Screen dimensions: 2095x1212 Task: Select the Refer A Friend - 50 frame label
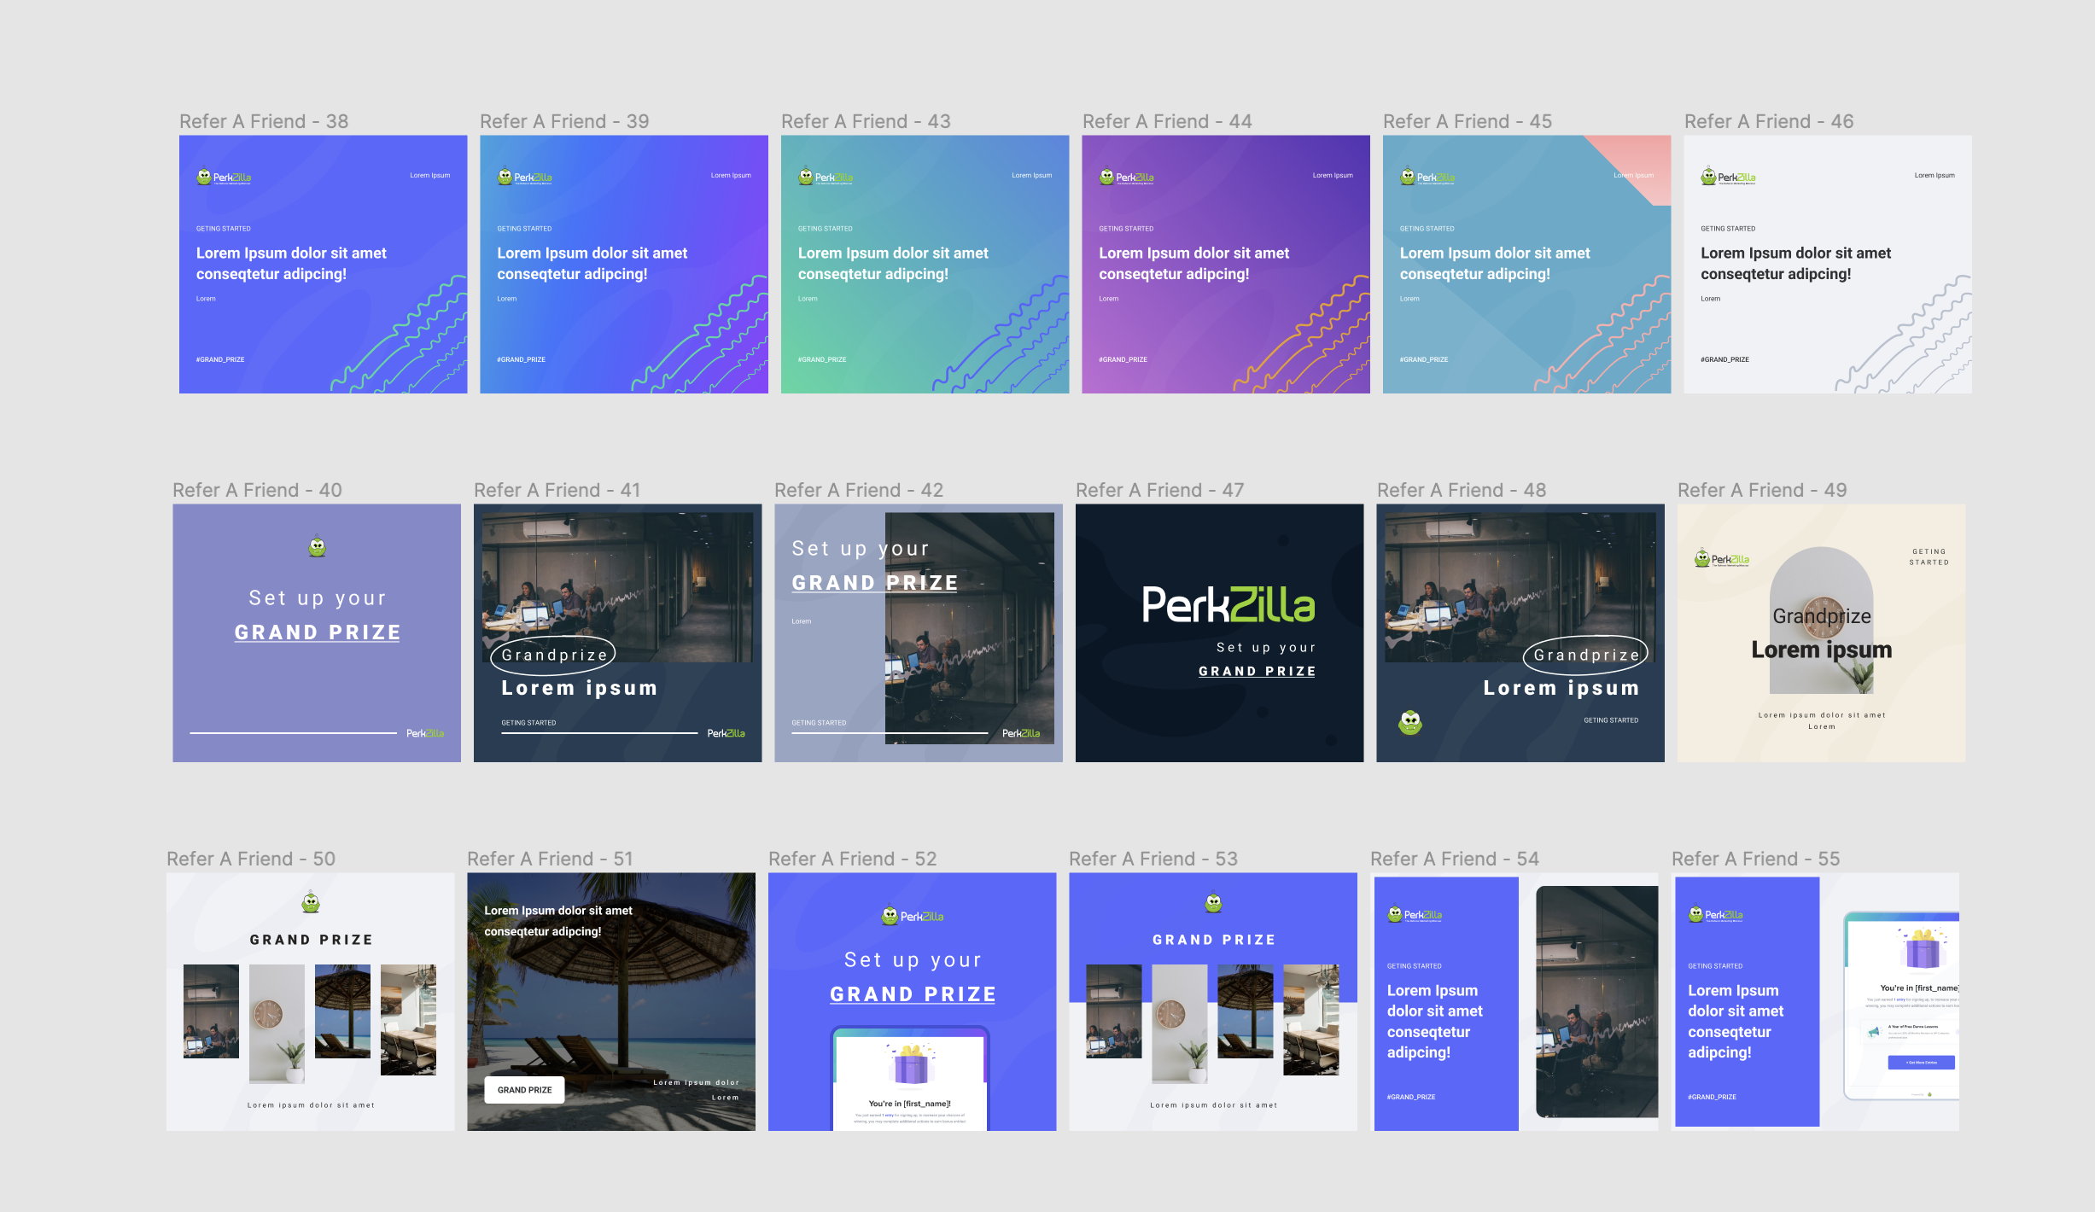pyautogui.click(x=251, y=859)
